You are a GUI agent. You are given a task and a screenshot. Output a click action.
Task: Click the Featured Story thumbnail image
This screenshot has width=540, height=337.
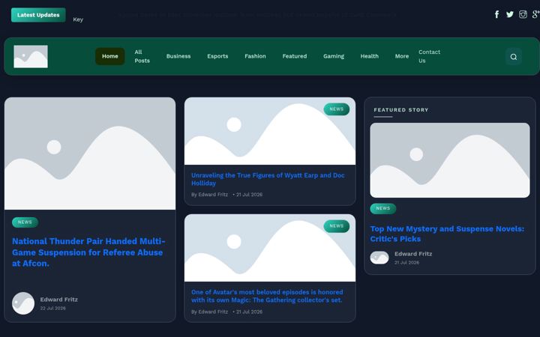[x=450, y=160]
